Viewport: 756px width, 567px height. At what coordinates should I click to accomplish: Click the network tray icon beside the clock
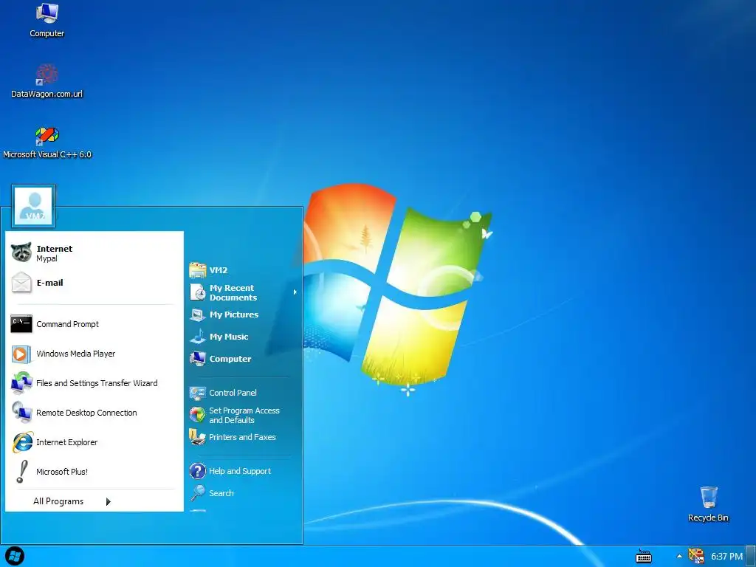tap(696, 557)
